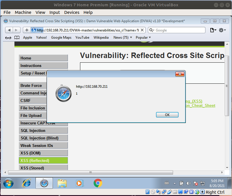The width and height of the screenshot is (232, 196).
Task: Follow the partially visible Cheat_Sheet link
Action: click(201, 106)
